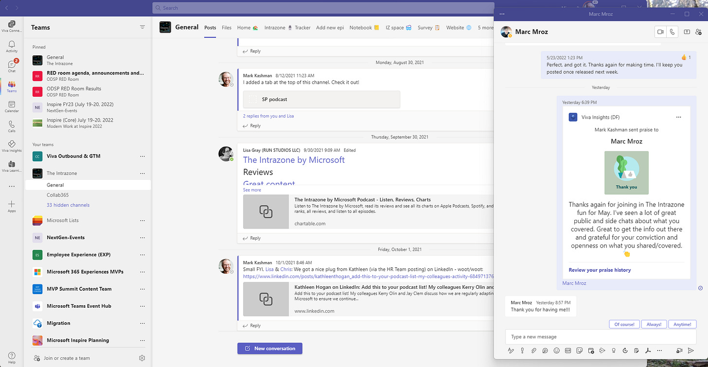Image resolution: width=708 pixels, height=367 pixels.
Task: Open Viva Insights praise card more options
Action: point(679,117)
